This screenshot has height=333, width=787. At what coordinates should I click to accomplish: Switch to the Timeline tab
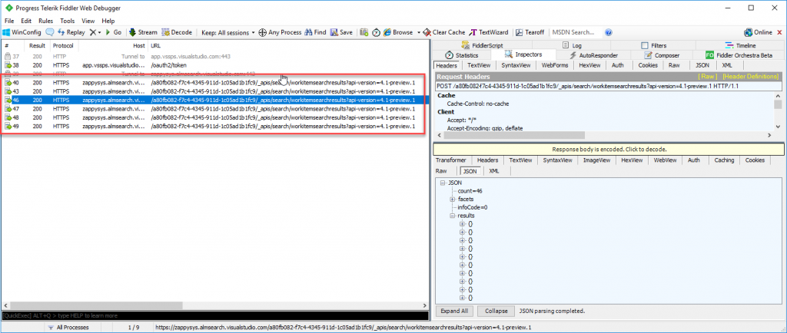741,45
